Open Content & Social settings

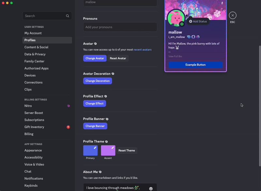click(x=47, y=47)
